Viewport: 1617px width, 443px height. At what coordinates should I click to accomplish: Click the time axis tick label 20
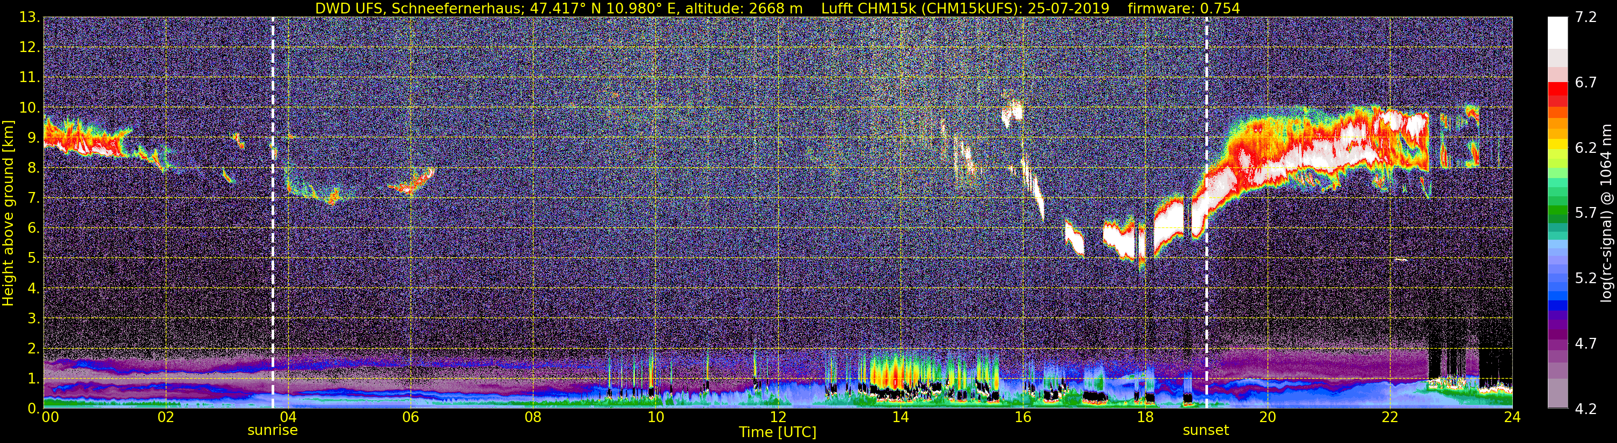[1268, 418]
